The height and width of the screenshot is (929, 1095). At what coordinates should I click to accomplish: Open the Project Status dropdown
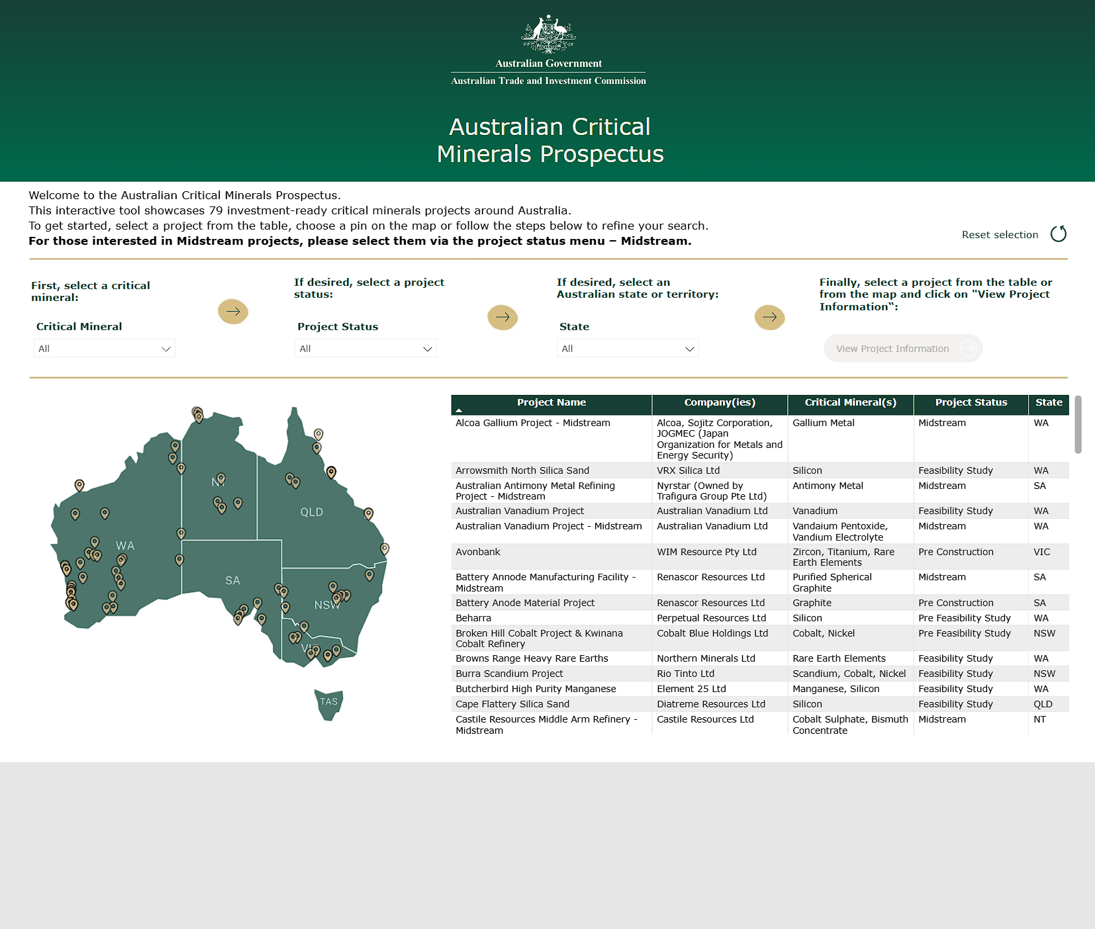[x=365, y=349]
